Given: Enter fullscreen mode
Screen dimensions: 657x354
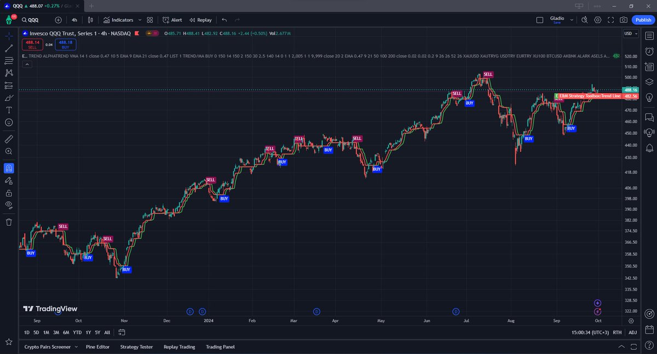Looking at the screenshot, I should click(610, 20).
